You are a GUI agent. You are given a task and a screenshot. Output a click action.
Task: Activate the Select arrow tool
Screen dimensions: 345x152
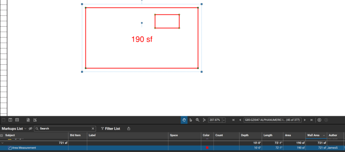click(x=191, y=120)
